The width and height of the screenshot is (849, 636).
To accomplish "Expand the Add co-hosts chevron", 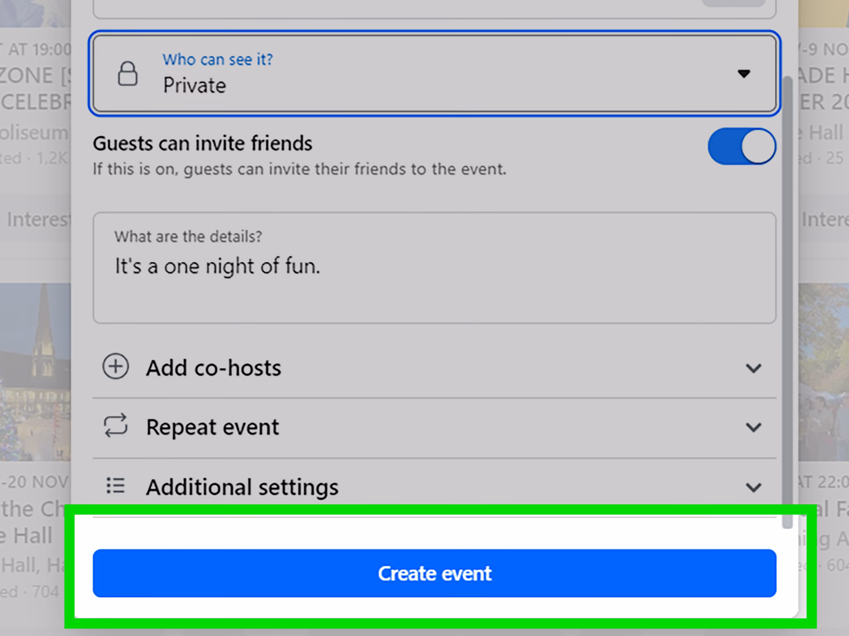I will (753, 368).
